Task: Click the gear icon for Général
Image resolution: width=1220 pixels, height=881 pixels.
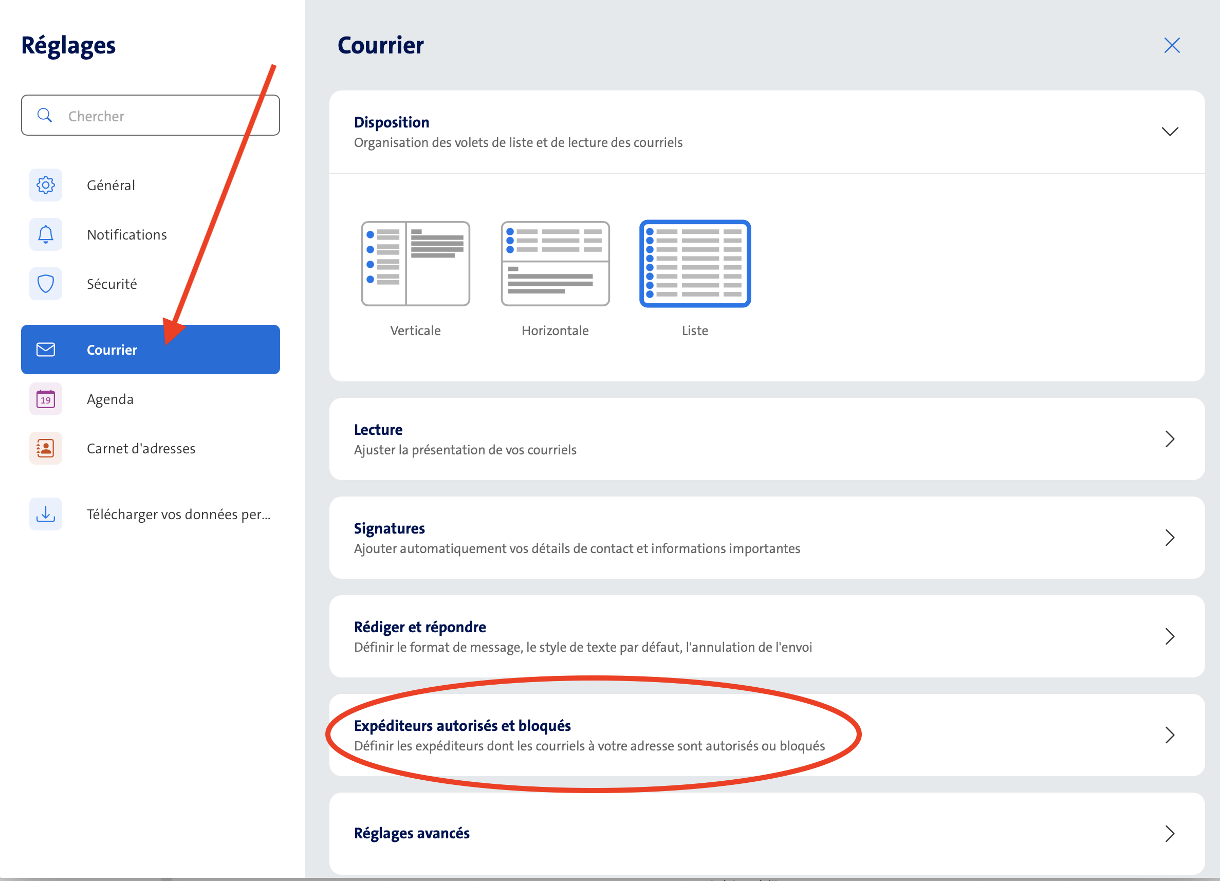Action: click(46, 185)
